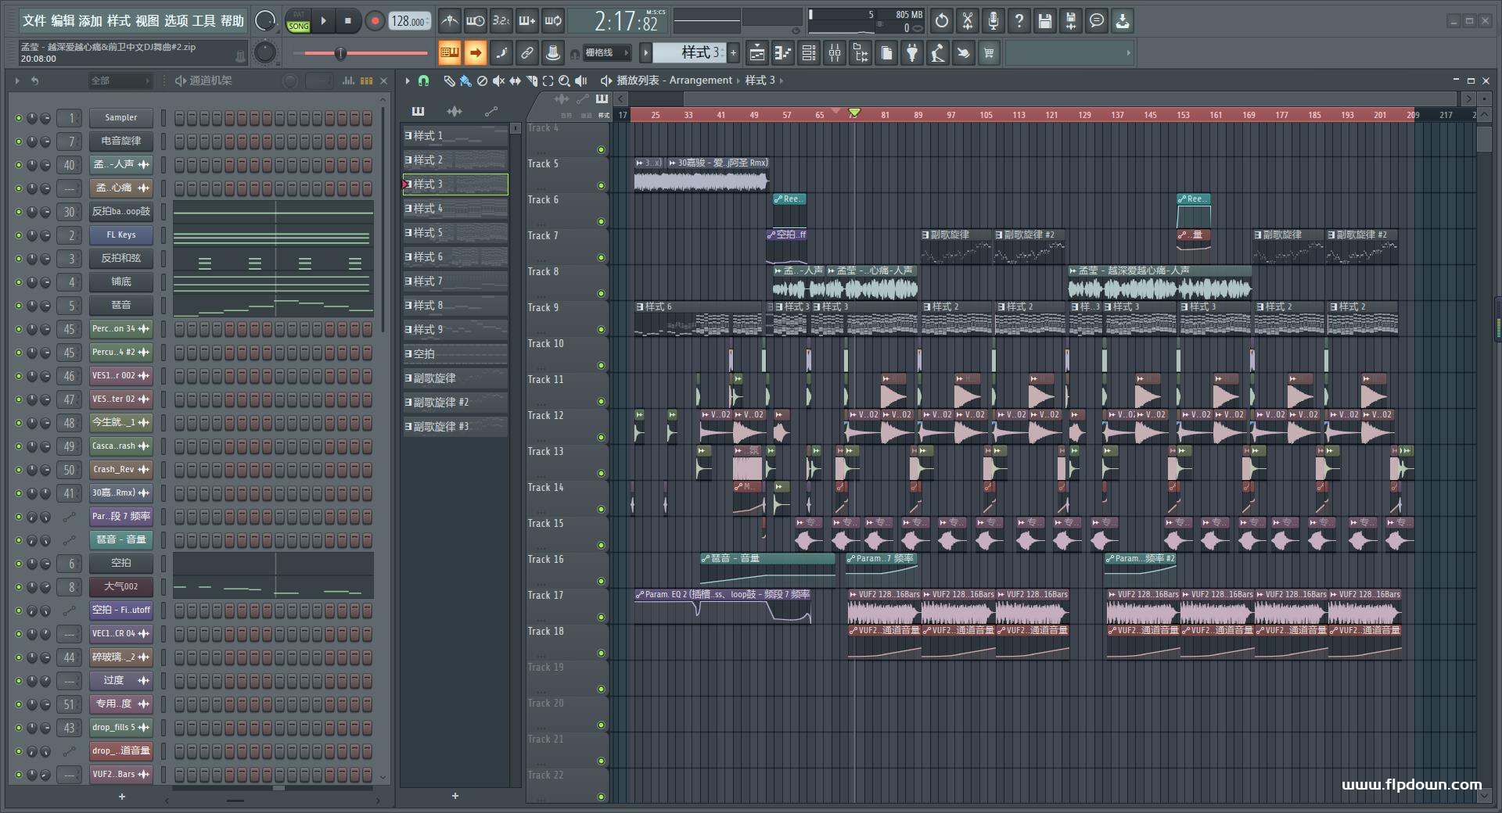Viewport: 1502px width, 813px height.
Task: Toggle the metronome icon
Action: pyautogui.click(x=449, y=21)
